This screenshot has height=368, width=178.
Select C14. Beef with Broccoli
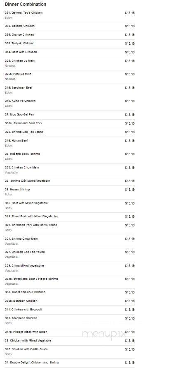[x=70, y=52]
